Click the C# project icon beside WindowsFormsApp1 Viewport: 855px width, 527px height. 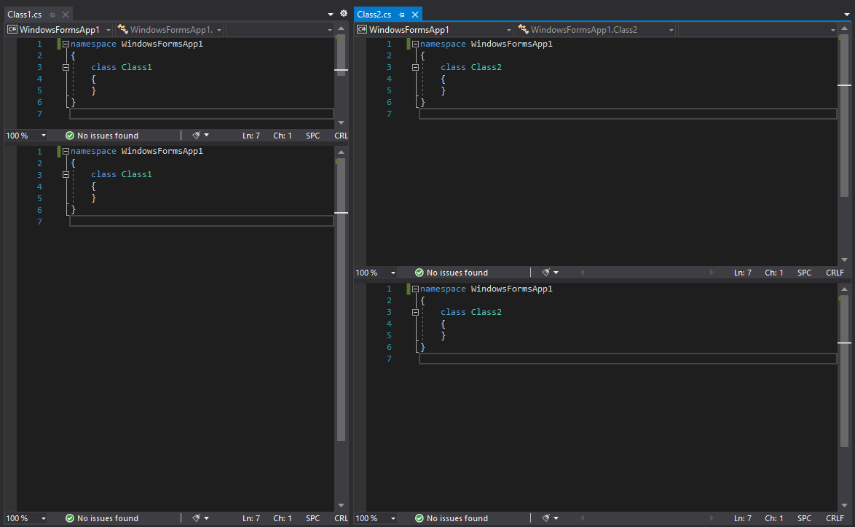11,29
